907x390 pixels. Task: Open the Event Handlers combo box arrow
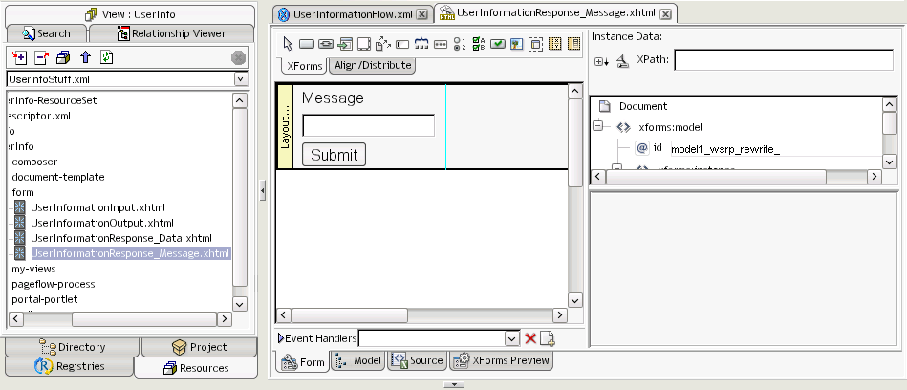pos(512,338)
